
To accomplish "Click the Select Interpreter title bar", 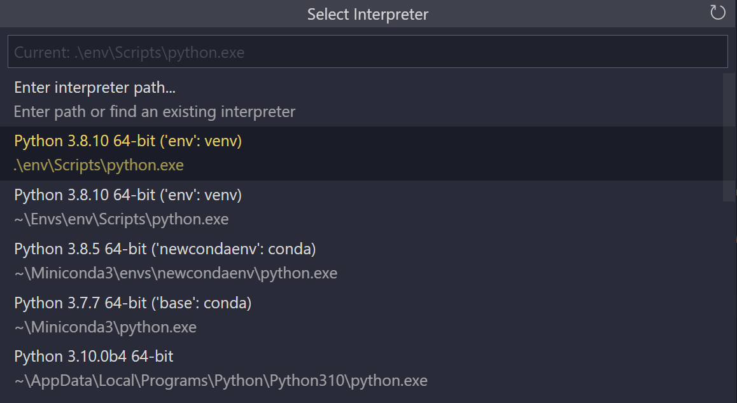I will 368,13.
